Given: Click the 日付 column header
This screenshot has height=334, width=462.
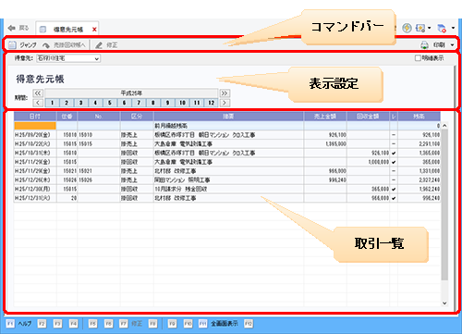Looking at the screenshot, I should (35, 117).
